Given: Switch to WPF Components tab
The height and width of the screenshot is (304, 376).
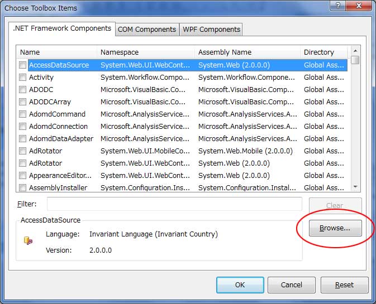Looking at the screenshot, I should (x=211, y=30).
